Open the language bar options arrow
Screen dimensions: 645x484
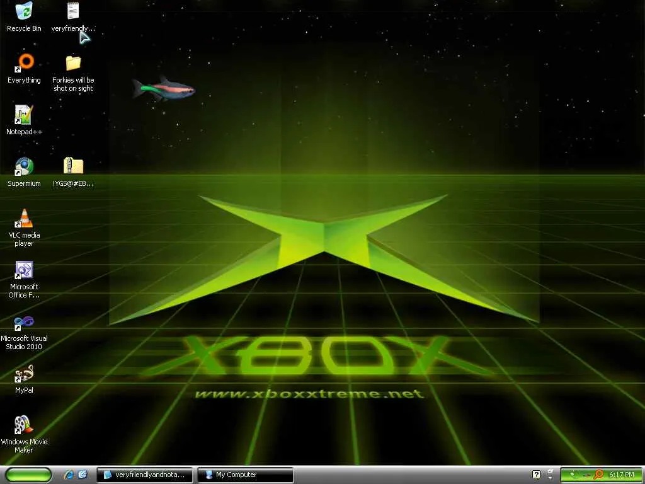[x=550, y=478]
